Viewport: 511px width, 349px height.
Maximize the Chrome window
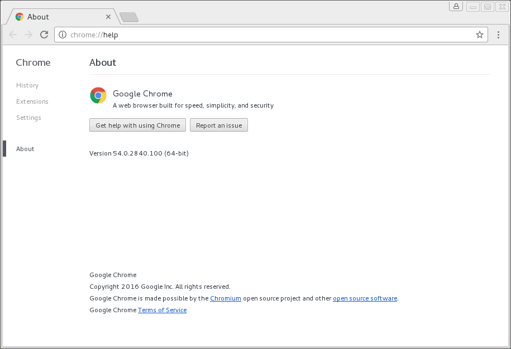pyautogui.click(x=488, y=7)
